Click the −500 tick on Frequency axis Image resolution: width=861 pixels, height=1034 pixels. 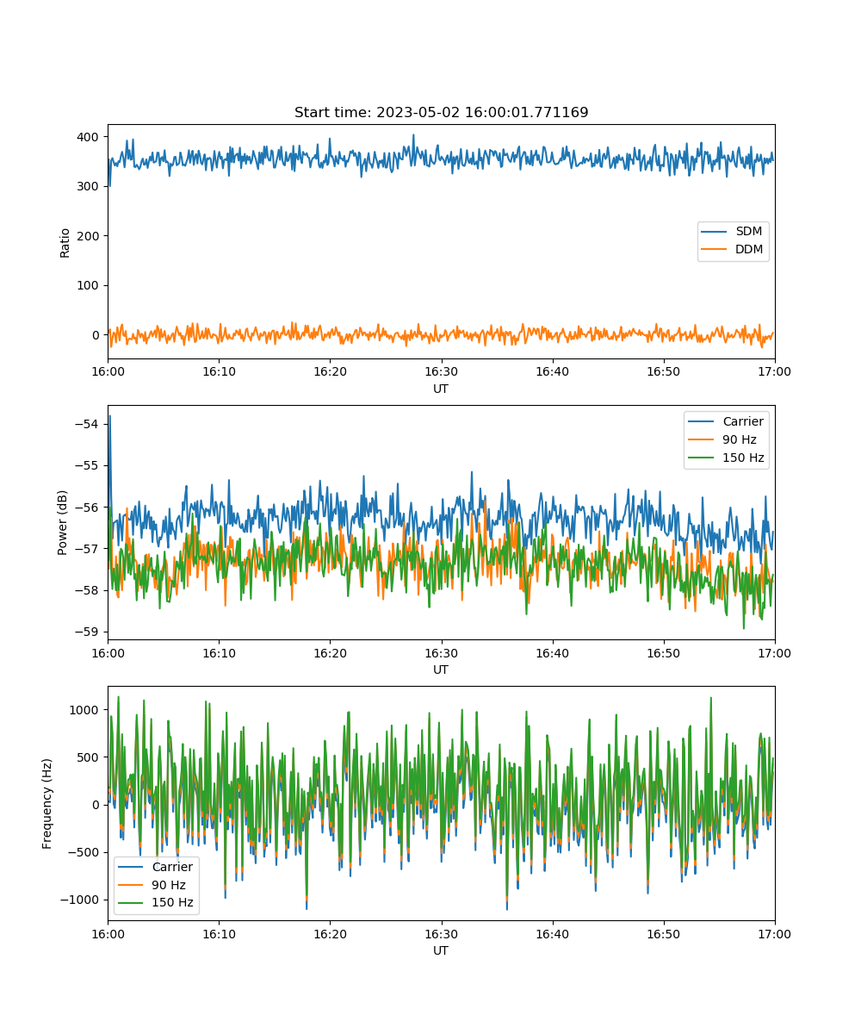(84, 852)
